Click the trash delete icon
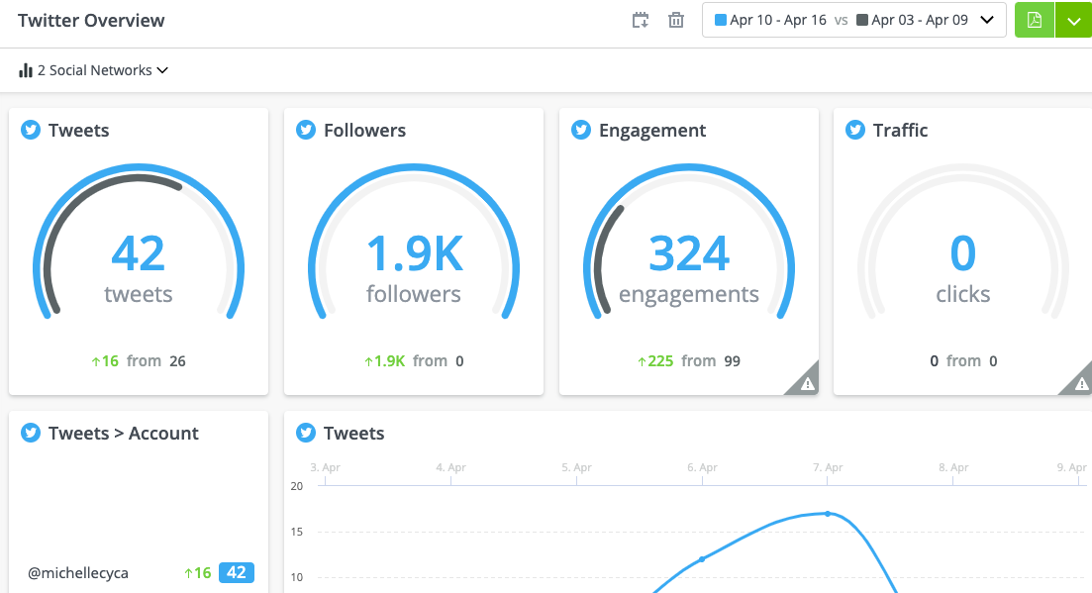This screenshot has height=593, width=1092. [676, 20]
